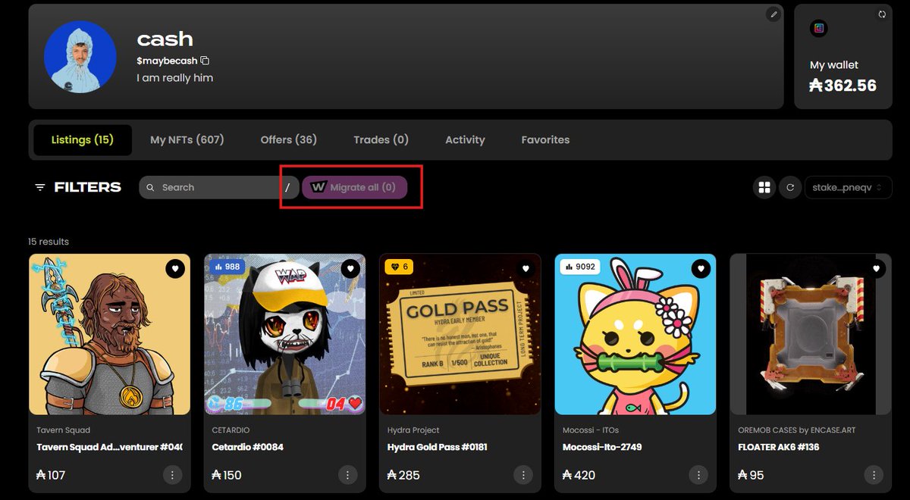
Task: Click the Mocossi-Ito-2749 title
Action: coord(601,447)
